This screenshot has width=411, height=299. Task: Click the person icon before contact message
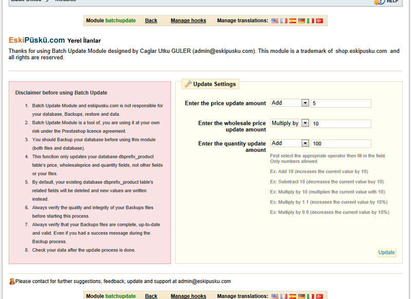click(12, 281)
